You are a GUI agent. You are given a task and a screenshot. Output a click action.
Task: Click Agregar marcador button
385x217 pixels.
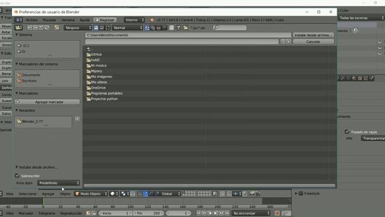(47, 102)
